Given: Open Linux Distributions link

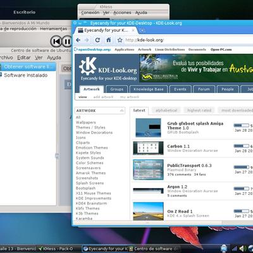Looking at the screenshot, I should (170, 49).
